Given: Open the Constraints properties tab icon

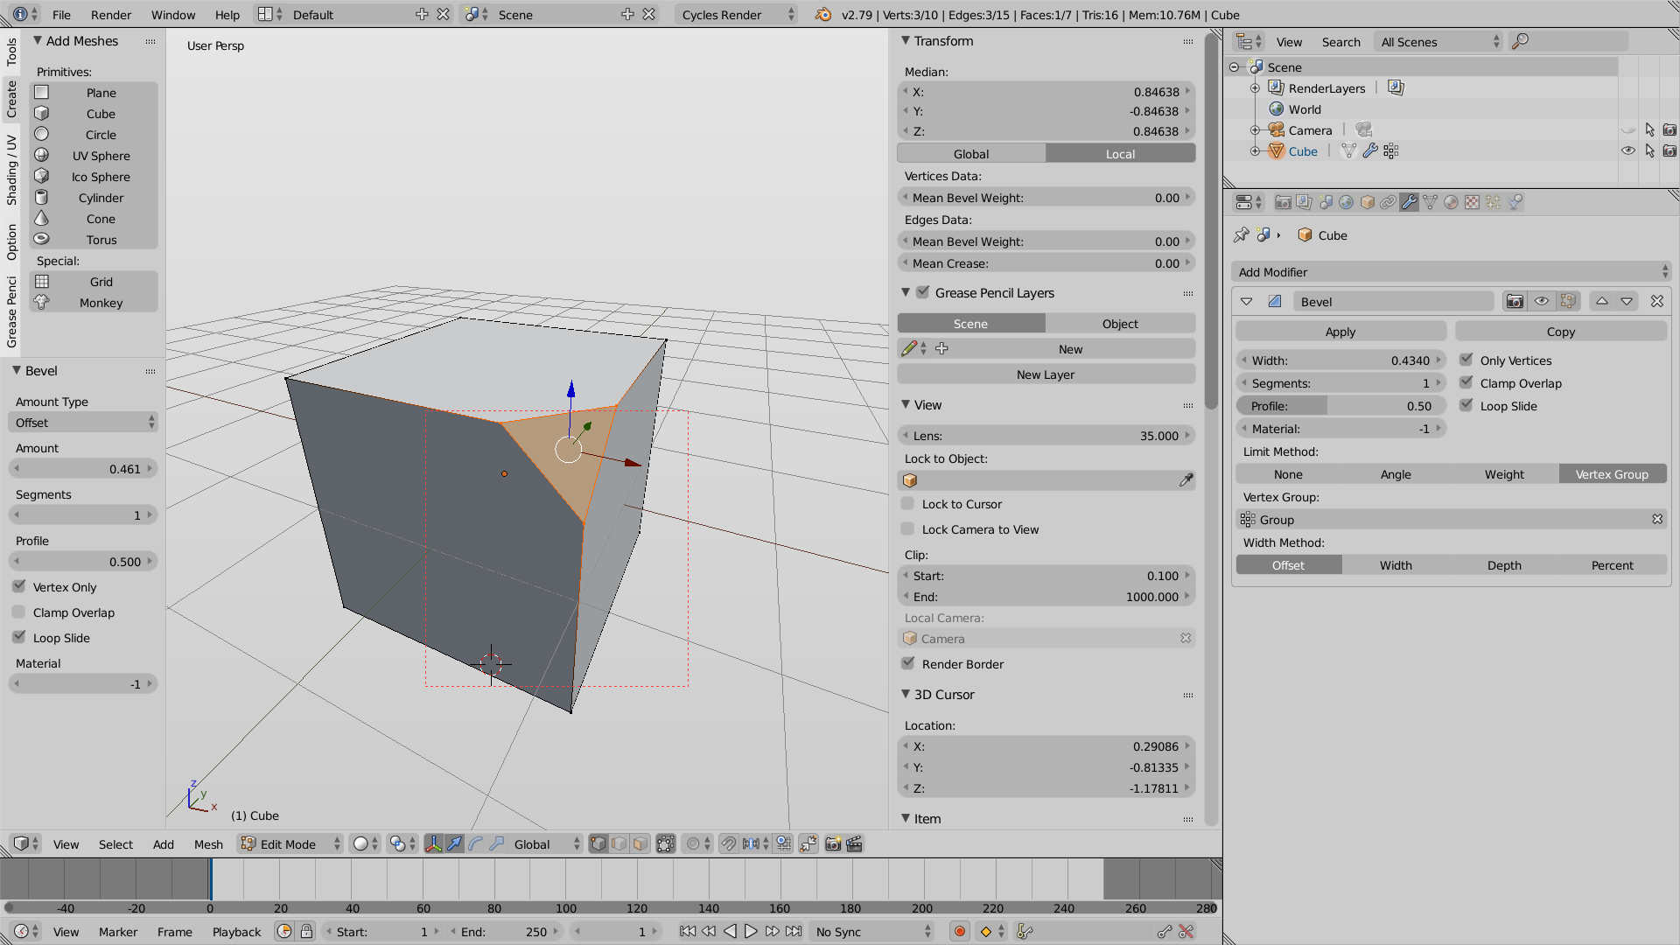Looking at the screenshot, I should tap(1388, 202).
